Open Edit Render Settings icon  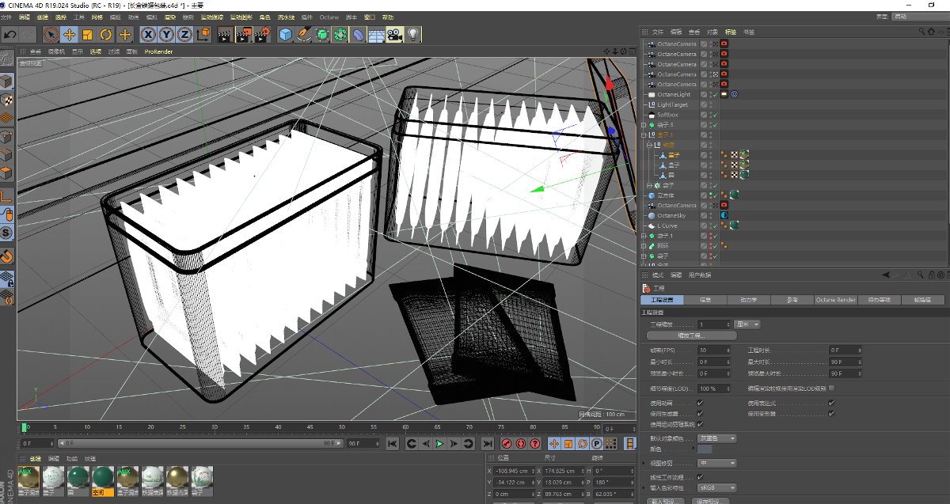263,34
